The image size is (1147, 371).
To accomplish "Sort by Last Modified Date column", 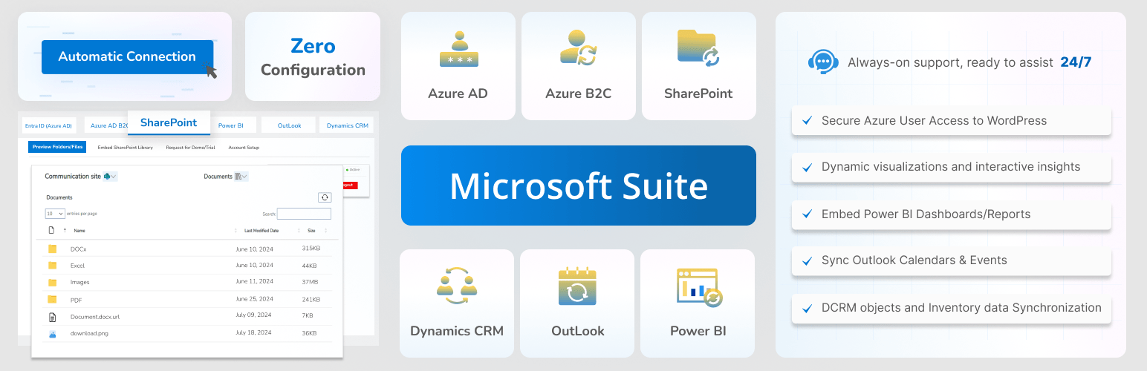I will point(261,231).
